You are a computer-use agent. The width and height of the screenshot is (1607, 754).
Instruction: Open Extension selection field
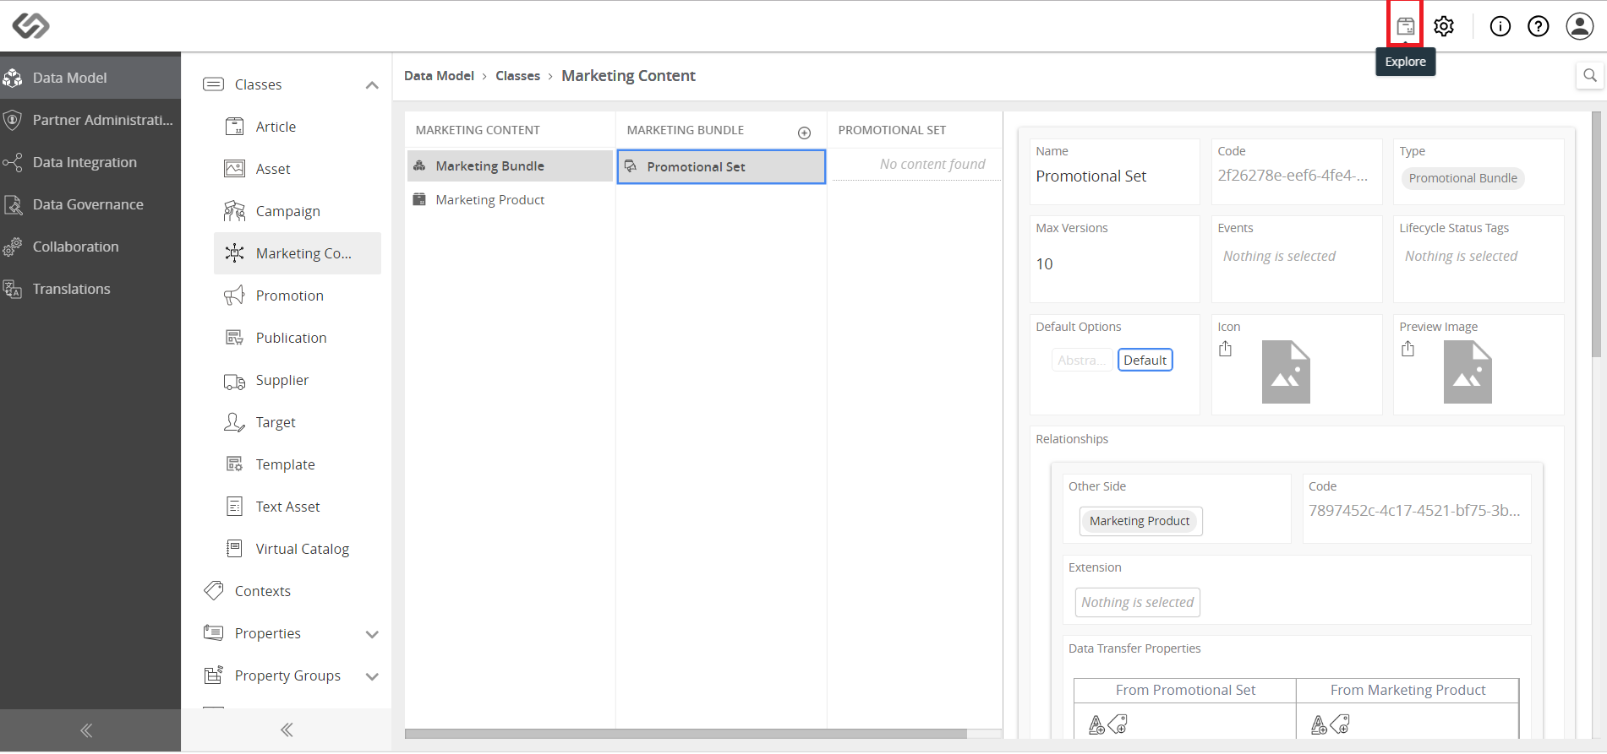[1137, 602]
